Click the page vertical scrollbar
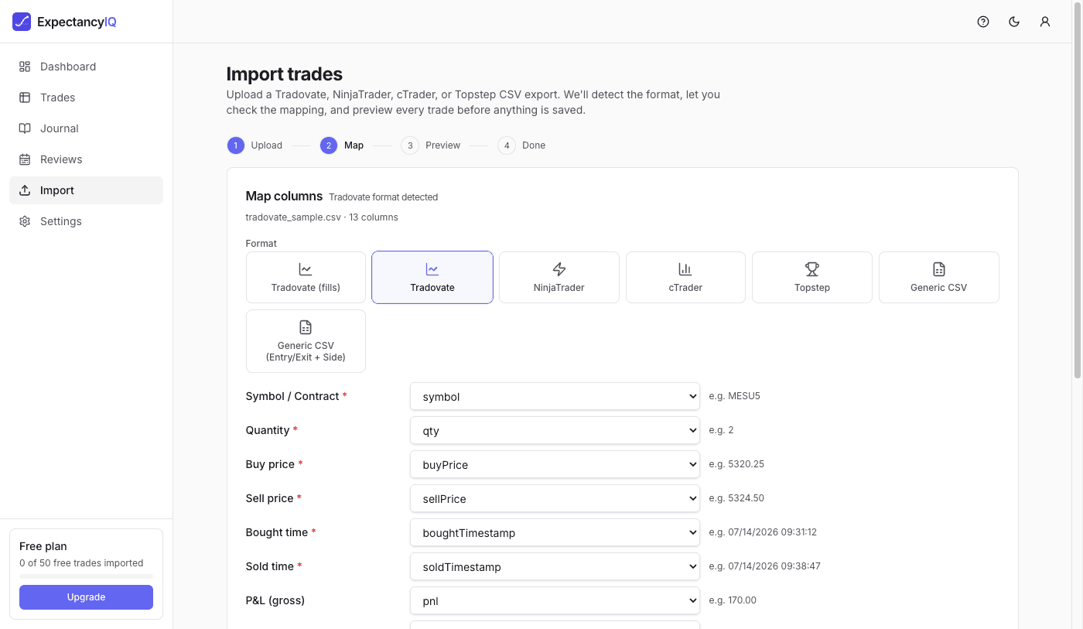 (1078, 191)
